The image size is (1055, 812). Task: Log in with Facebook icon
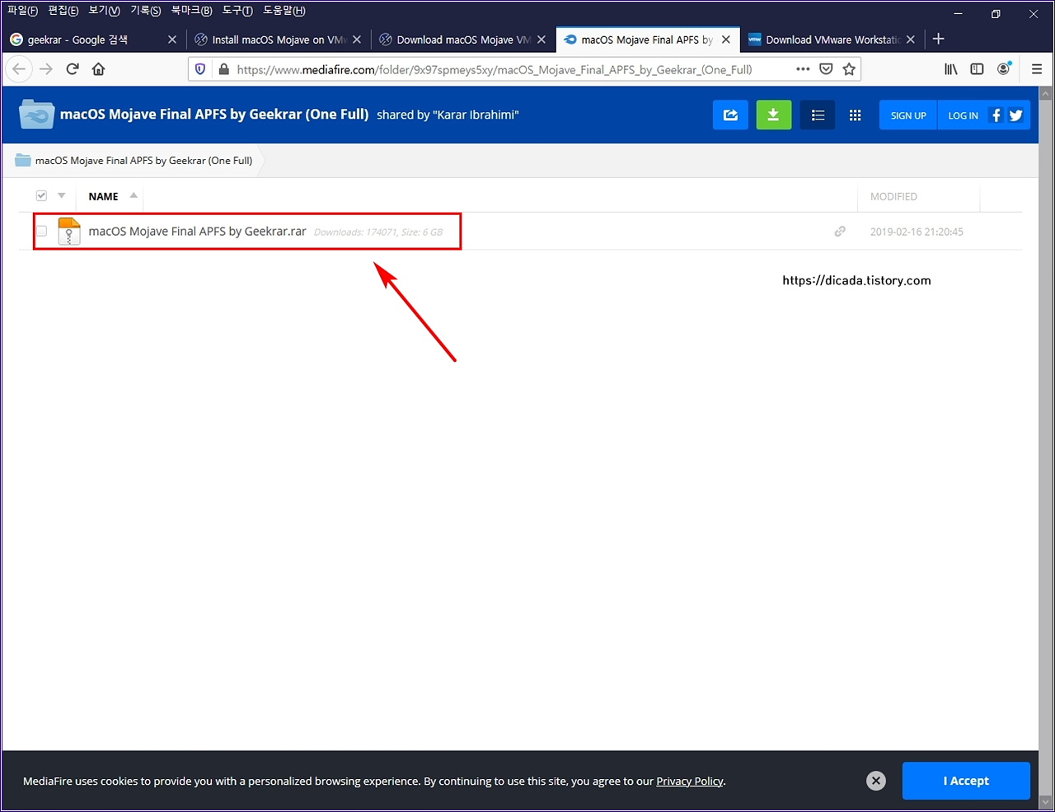pos(996,115)
